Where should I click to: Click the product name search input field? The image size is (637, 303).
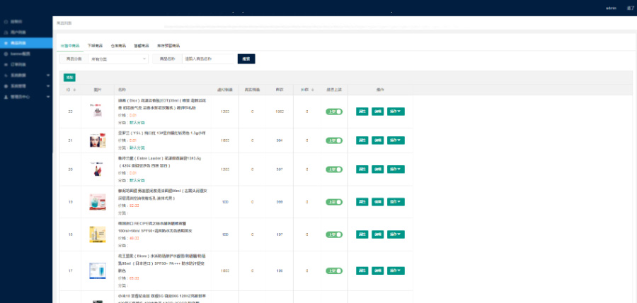click(208, 59)
